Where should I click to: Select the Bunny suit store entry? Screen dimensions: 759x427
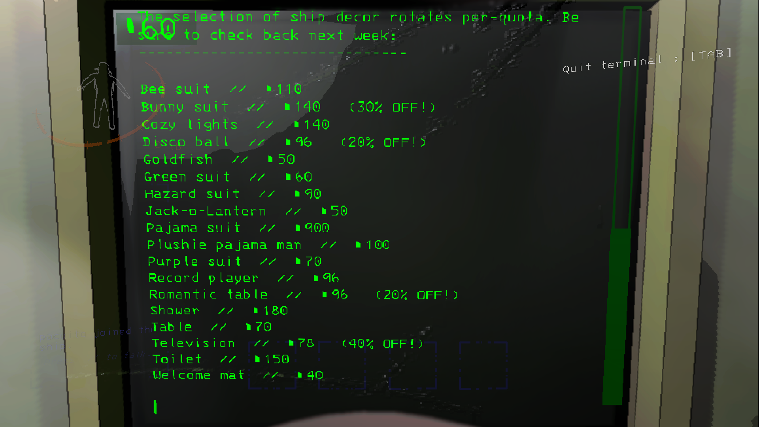[288, 107]
